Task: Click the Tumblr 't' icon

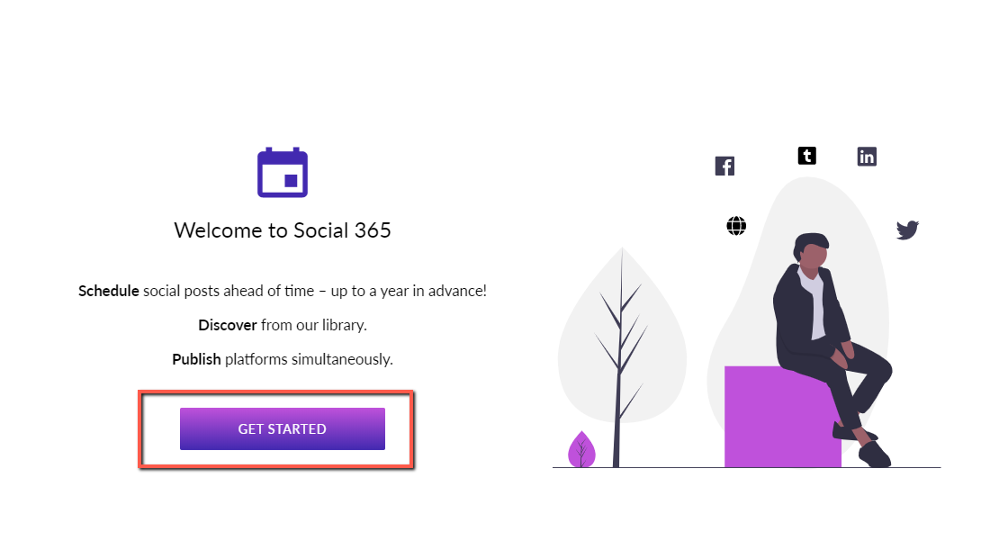Action: point(807,156)
